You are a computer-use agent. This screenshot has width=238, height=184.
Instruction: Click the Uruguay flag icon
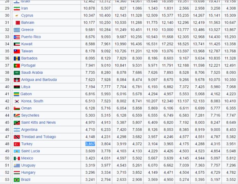(x=17, y=165)
